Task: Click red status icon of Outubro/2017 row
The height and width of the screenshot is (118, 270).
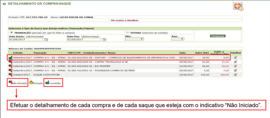Action: (x=11, y=75)
